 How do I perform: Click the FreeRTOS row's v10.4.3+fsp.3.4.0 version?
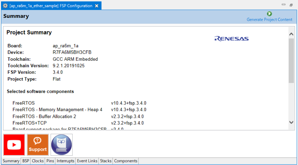click(129, 103)
